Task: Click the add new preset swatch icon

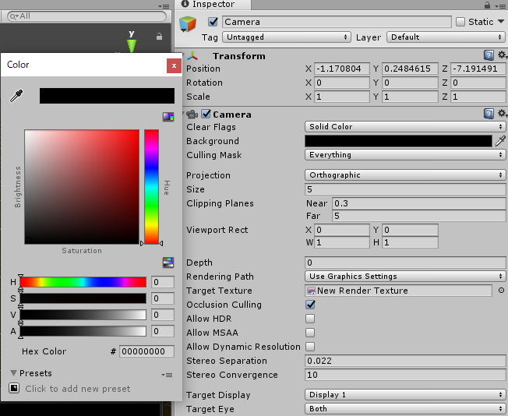Action: coord(14,388)
